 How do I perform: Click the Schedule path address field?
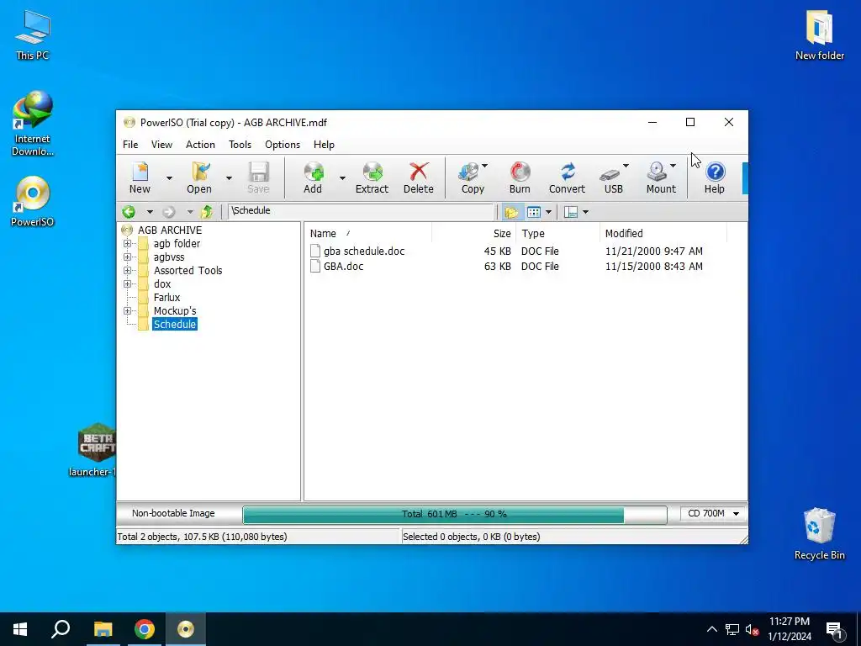(361, 211)
